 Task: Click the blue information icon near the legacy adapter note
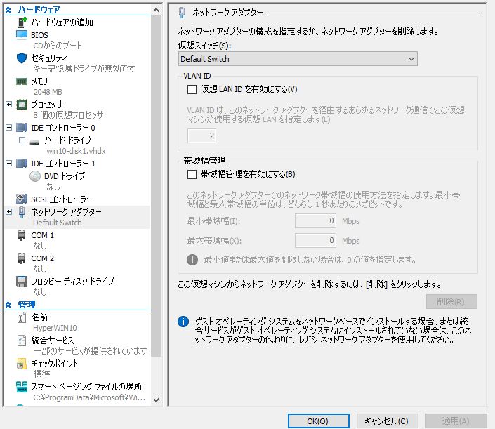tap(183, 322)
